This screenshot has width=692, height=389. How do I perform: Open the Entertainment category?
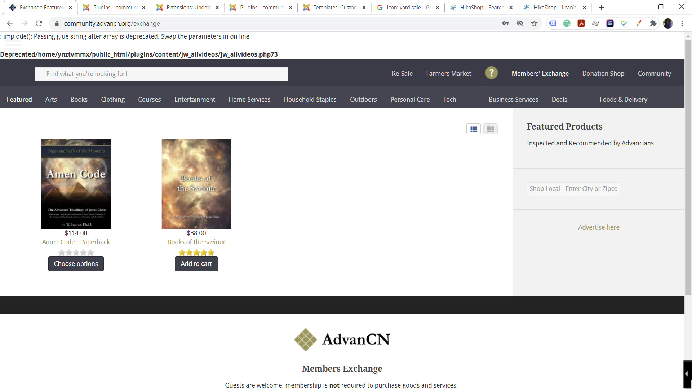(x=195, y=99)
